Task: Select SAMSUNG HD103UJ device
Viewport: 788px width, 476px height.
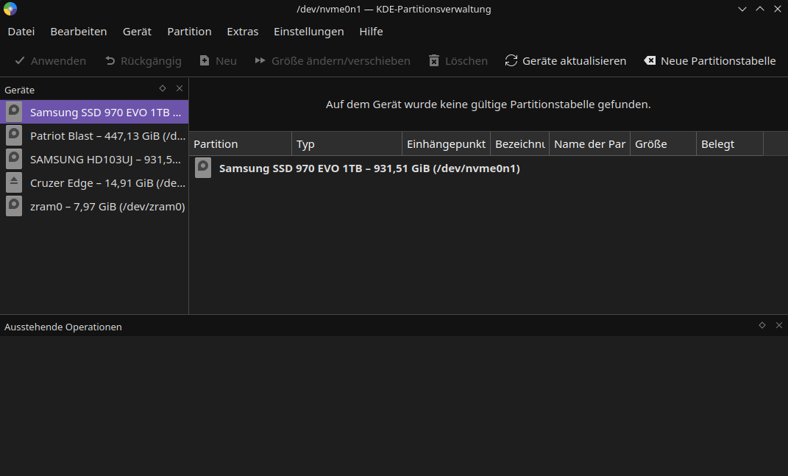Action: pyautogui.click(x=94, y=160)
